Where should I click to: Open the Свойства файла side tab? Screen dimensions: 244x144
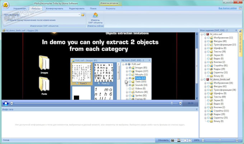point(240,43)
